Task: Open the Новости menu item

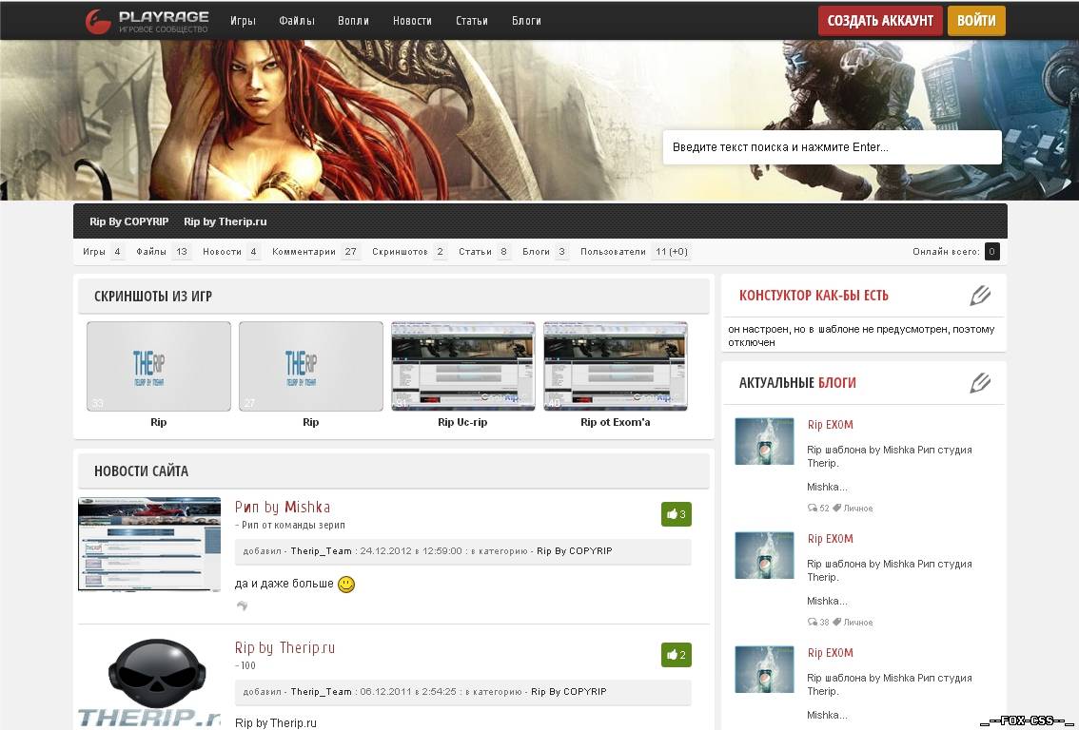Action: (x=412, y=21)
